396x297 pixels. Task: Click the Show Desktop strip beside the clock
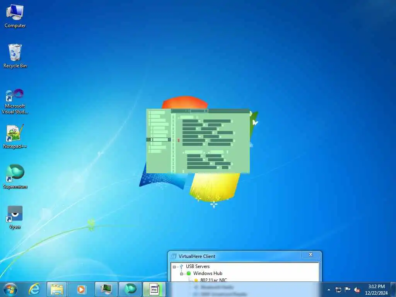(393, 289)
